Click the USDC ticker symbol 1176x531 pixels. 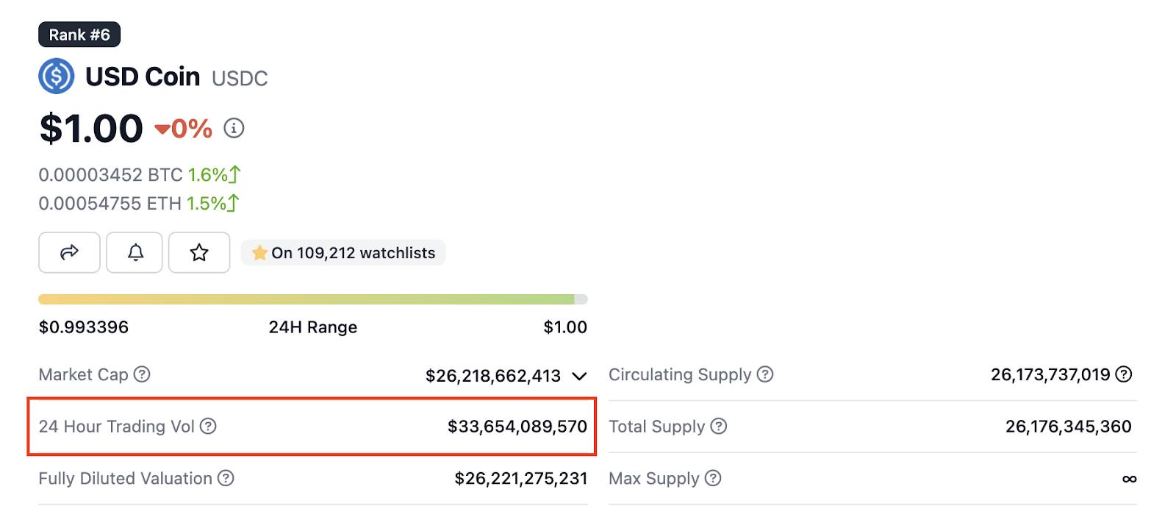[240, 78]
